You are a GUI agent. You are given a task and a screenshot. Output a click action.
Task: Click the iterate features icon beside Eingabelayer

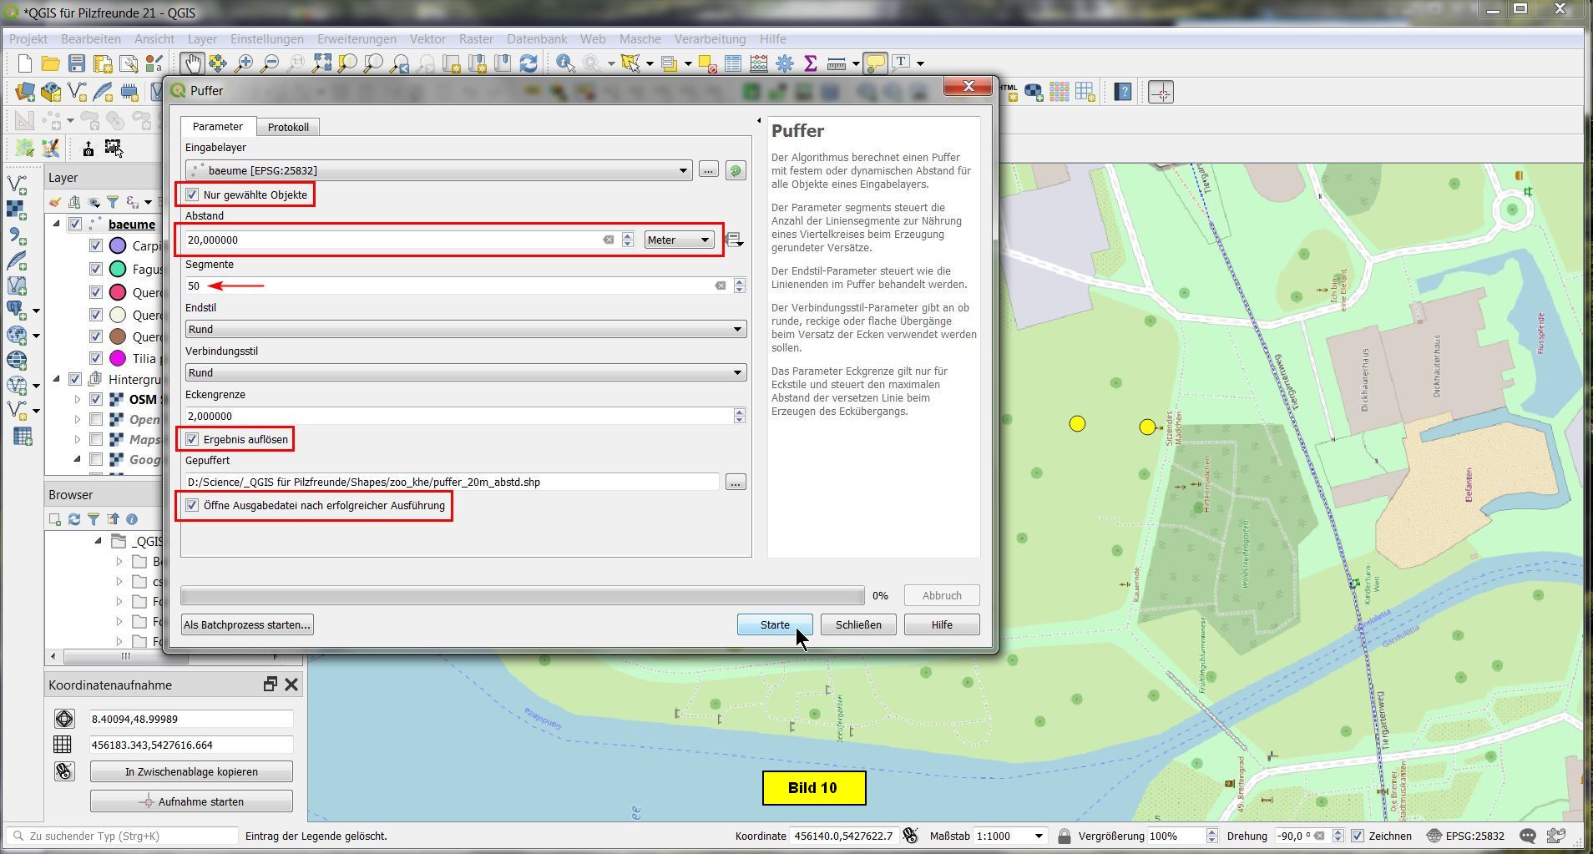tap(735, 170)
